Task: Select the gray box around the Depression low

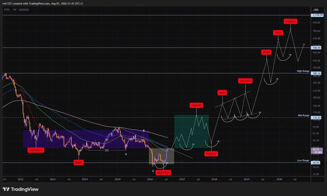Action: point(161,156)
